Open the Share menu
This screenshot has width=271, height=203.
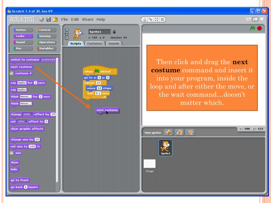tap(88, 20)
